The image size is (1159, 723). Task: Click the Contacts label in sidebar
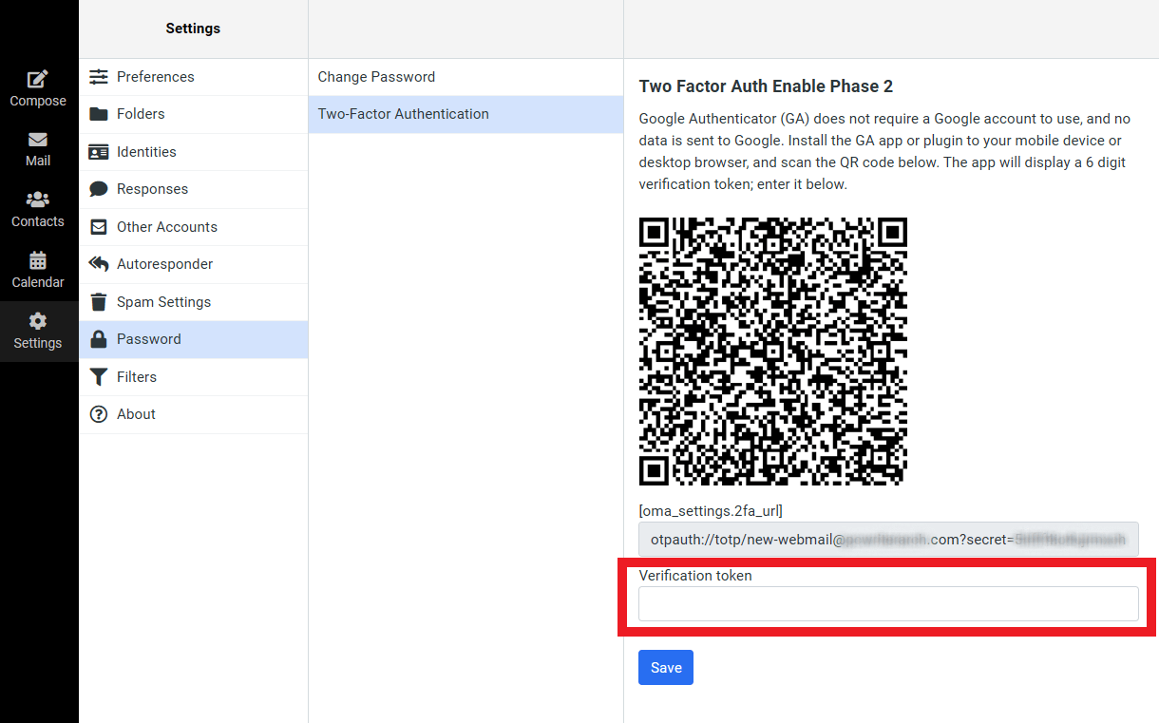coord(38,221)
